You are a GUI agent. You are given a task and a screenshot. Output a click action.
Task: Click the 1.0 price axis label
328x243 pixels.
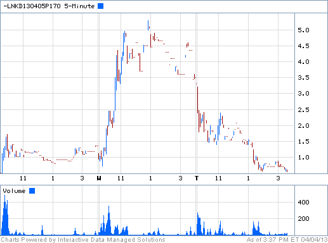coord(303,158)
